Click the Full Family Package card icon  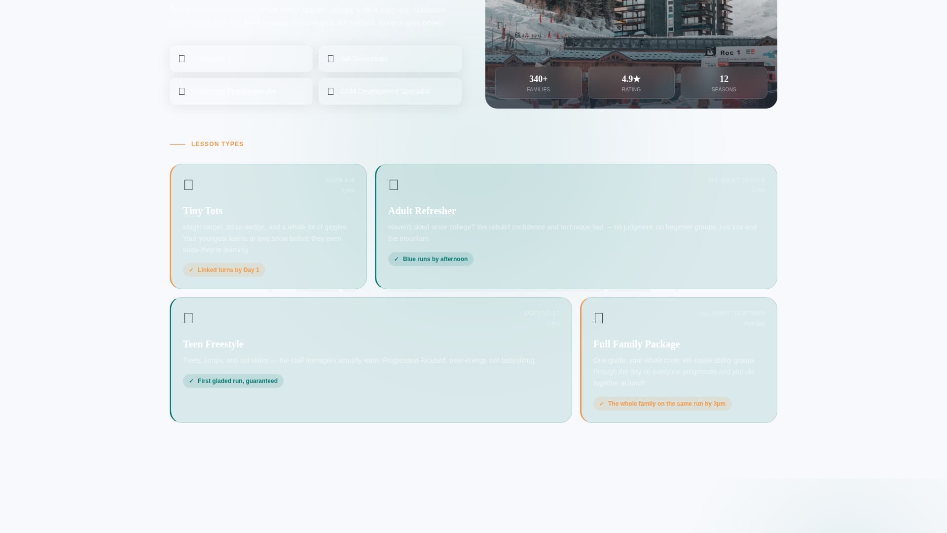point(599,318)
